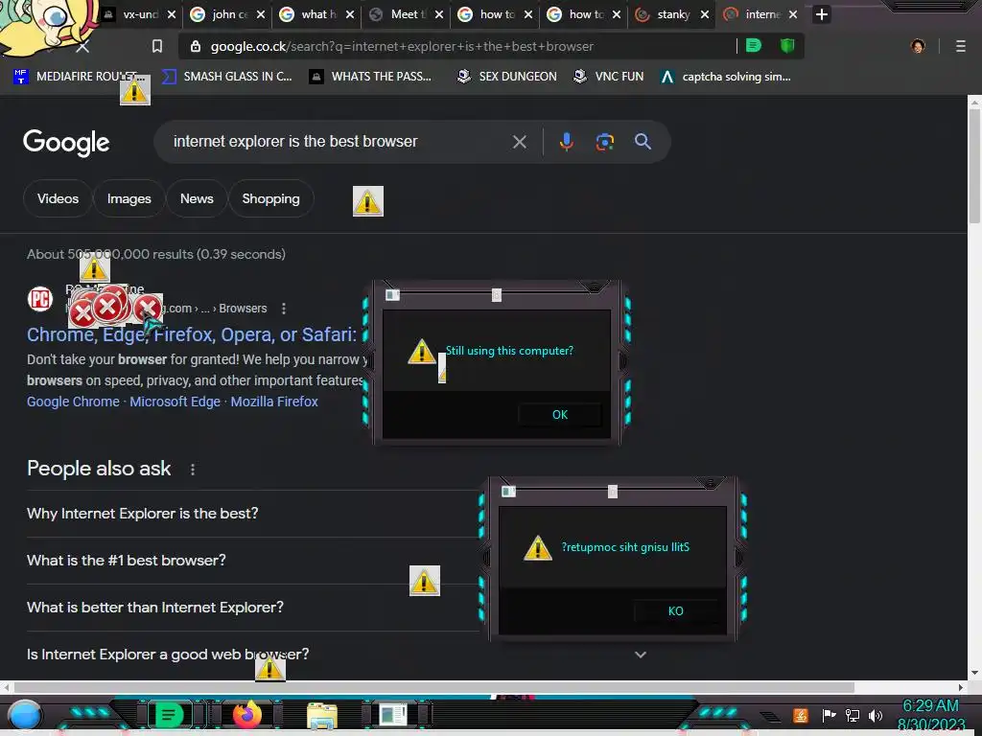Click the horizontal scrollbar thumb
The image size is (982, 736).
tap(433, 687)
